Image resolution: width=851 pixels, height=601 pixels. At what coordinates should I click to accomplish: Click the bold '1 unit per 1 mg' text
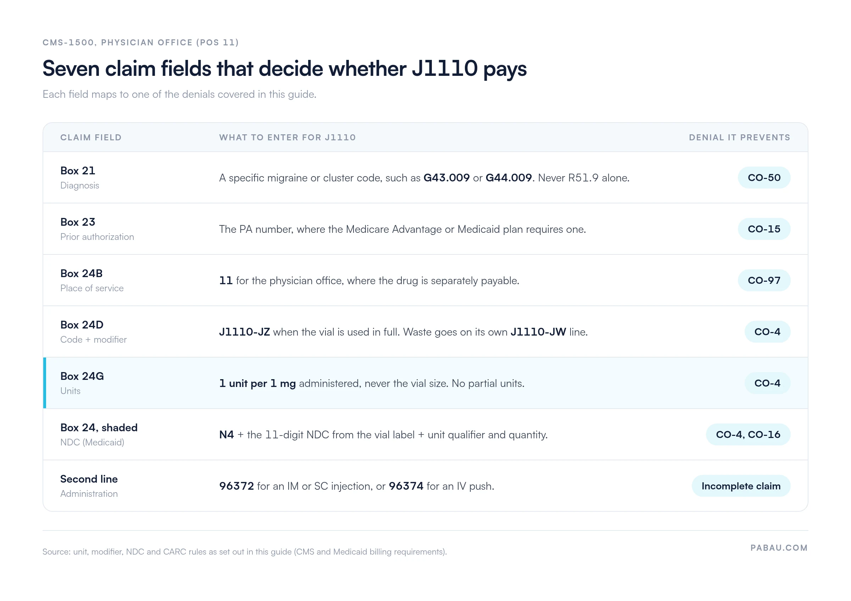point(257,384)
